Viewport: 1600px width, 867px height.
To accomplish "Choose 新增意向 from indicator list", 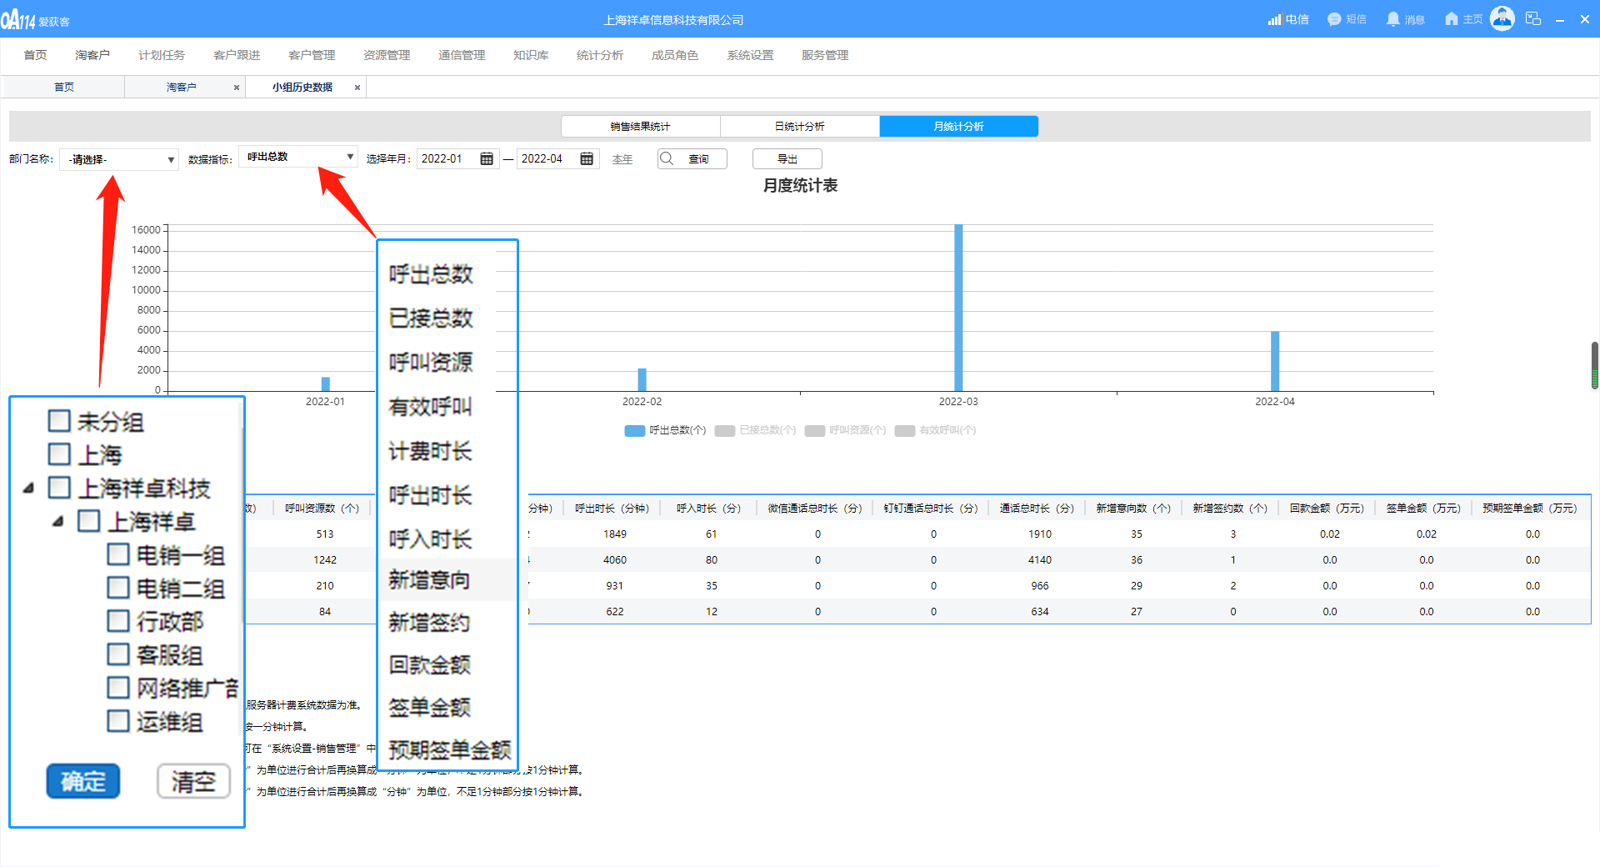I will pos(429,579).
